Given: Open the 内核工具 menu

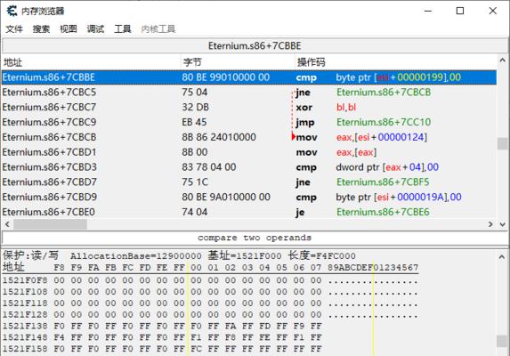Looking at the screenshot, I should [x=158, y=29].
